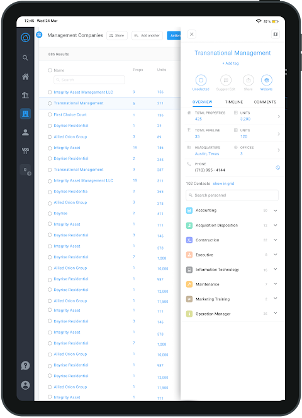Click the Operation Manager department icon

coord(189,314)
